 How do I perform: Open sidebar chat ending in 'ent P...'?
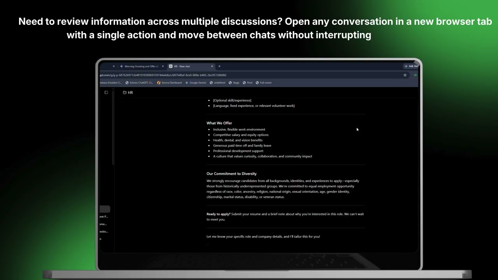pyautogui.click(x=104, y=217)
